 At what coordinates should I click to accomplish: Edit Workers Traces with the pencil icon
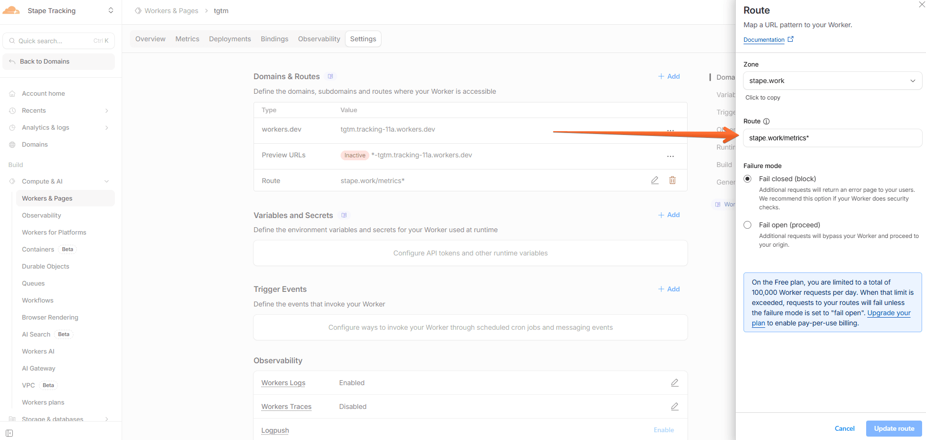(674, 406)
